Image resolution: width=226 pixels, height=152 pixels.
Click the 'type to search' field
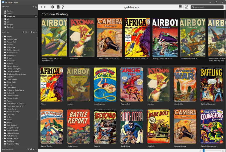pyautogui.click(x=208, y=7)
